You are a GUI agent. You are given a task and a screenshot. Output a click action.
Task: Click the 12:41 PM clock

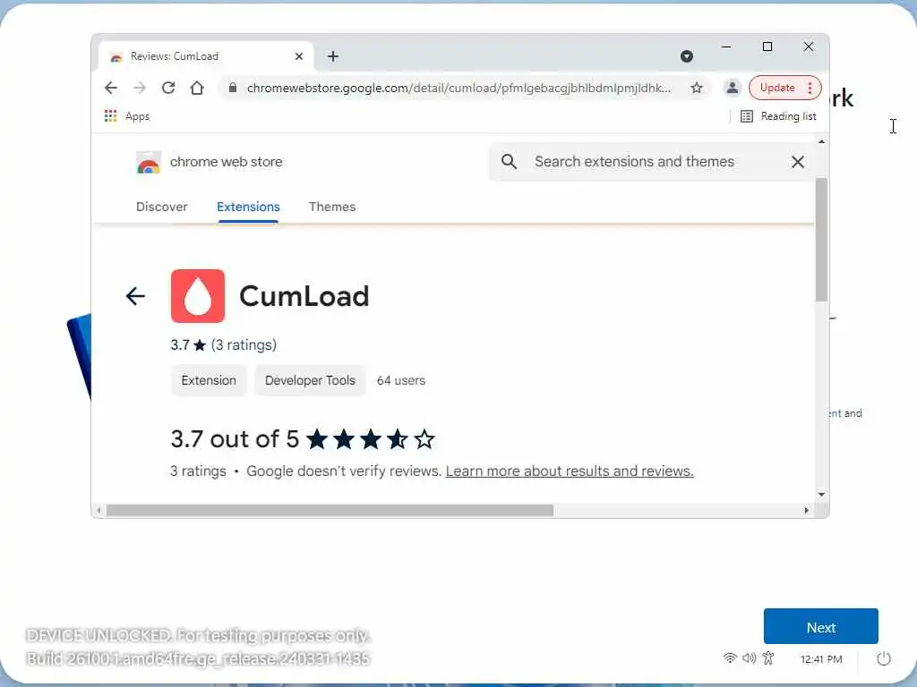(821, 659)
